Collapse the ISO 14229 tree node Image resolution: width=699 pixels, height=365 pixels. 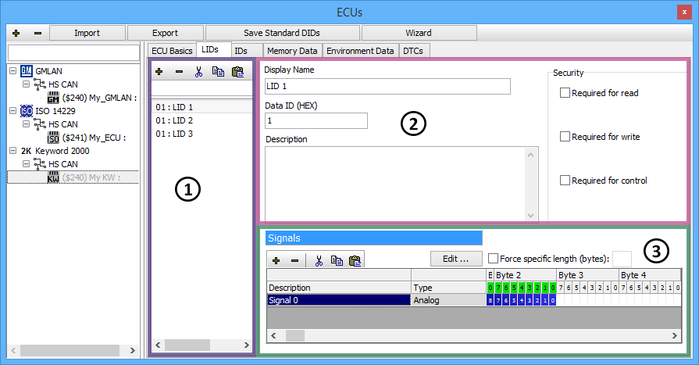(14, 111)
